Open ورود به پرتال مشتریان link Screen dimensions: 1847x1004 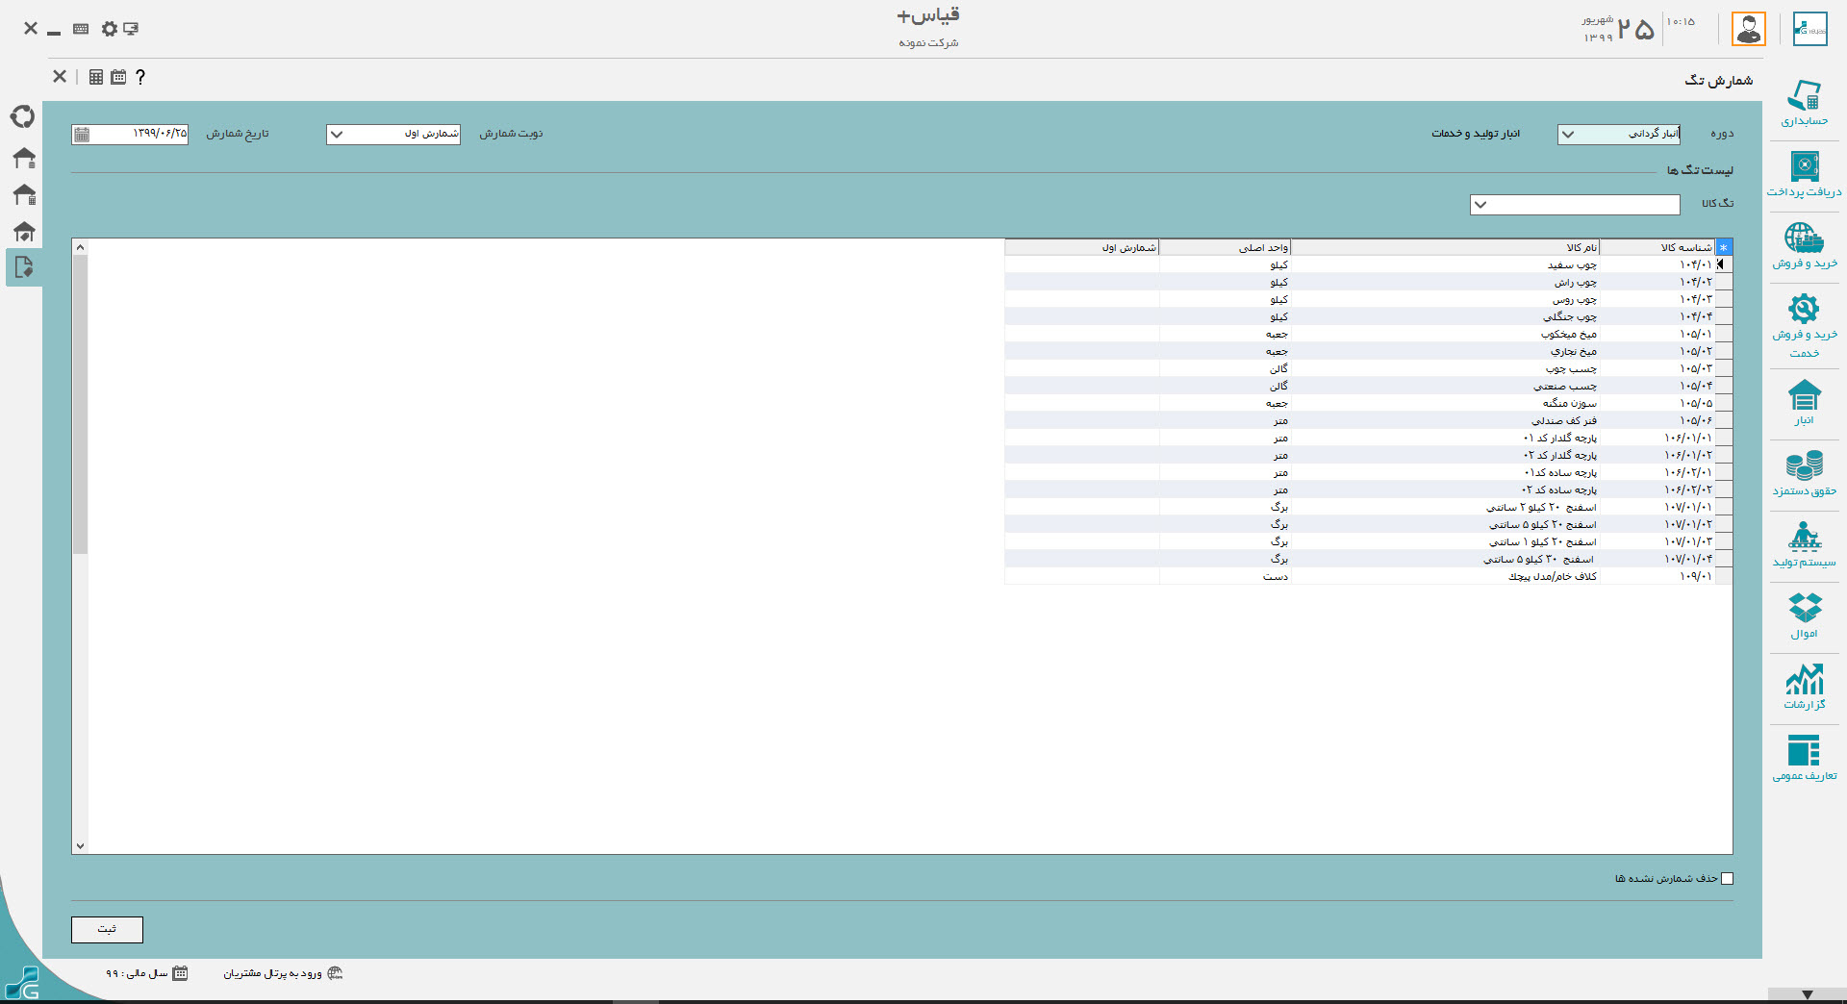[273, 973]
